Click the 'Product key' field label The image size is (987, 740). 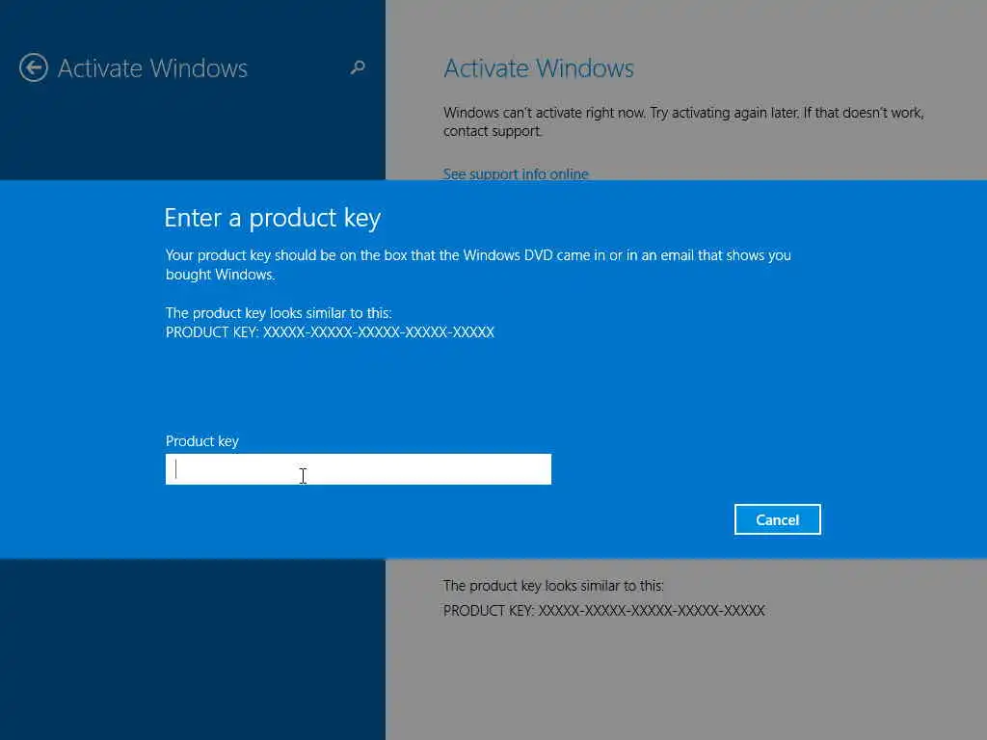click(x=202, y=441)
